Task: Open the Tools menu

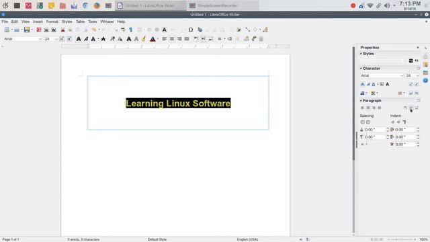Action: [93, 22]
